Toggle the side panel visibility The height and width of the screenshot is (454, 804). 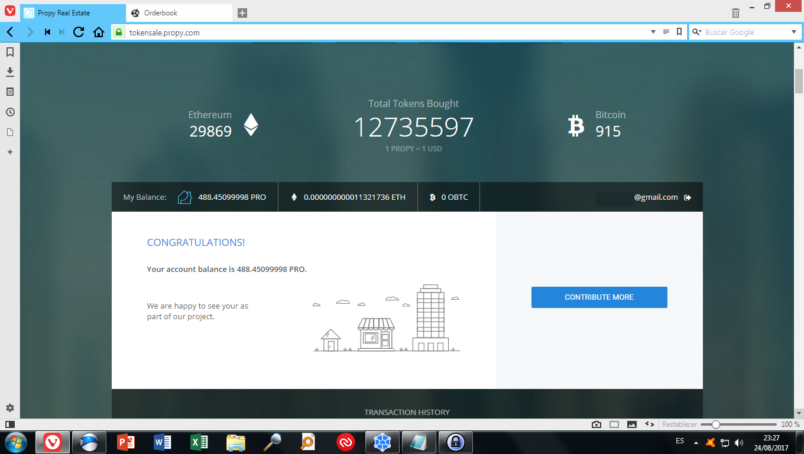tap(10, 424)
